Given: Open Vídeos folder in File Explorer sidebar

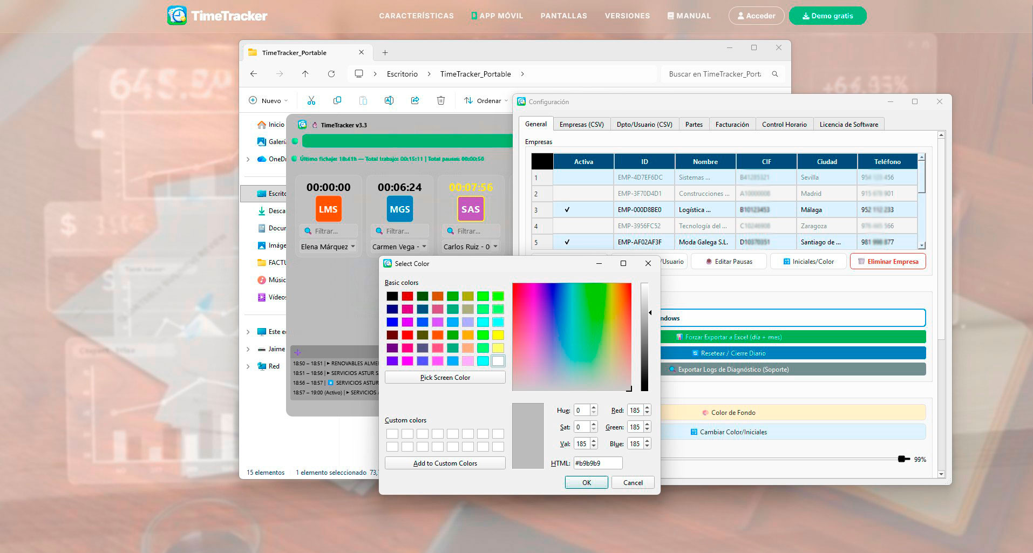Looking at the screenshot, I should [x=271, y=297].
